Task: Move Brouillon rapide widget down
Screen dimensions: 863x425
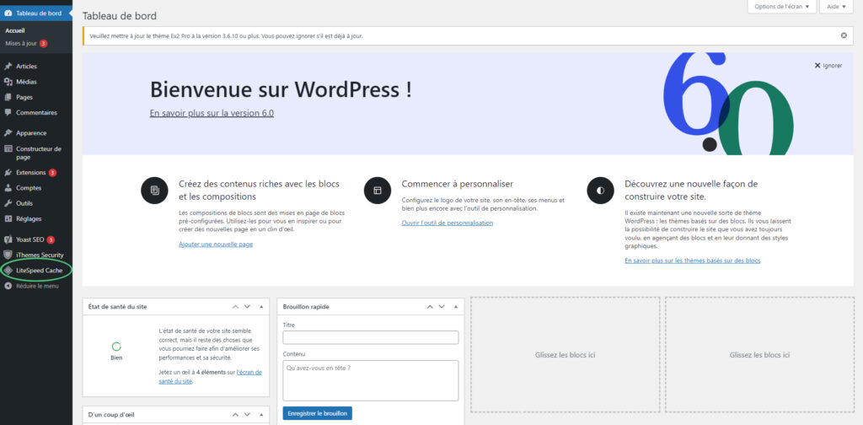Action: pyautogui.click(x=442, y=307)
